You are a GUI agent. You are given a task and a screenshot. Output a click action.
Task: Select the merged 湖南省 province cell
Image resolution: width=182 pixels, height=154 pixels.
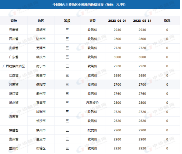[14, 116]
